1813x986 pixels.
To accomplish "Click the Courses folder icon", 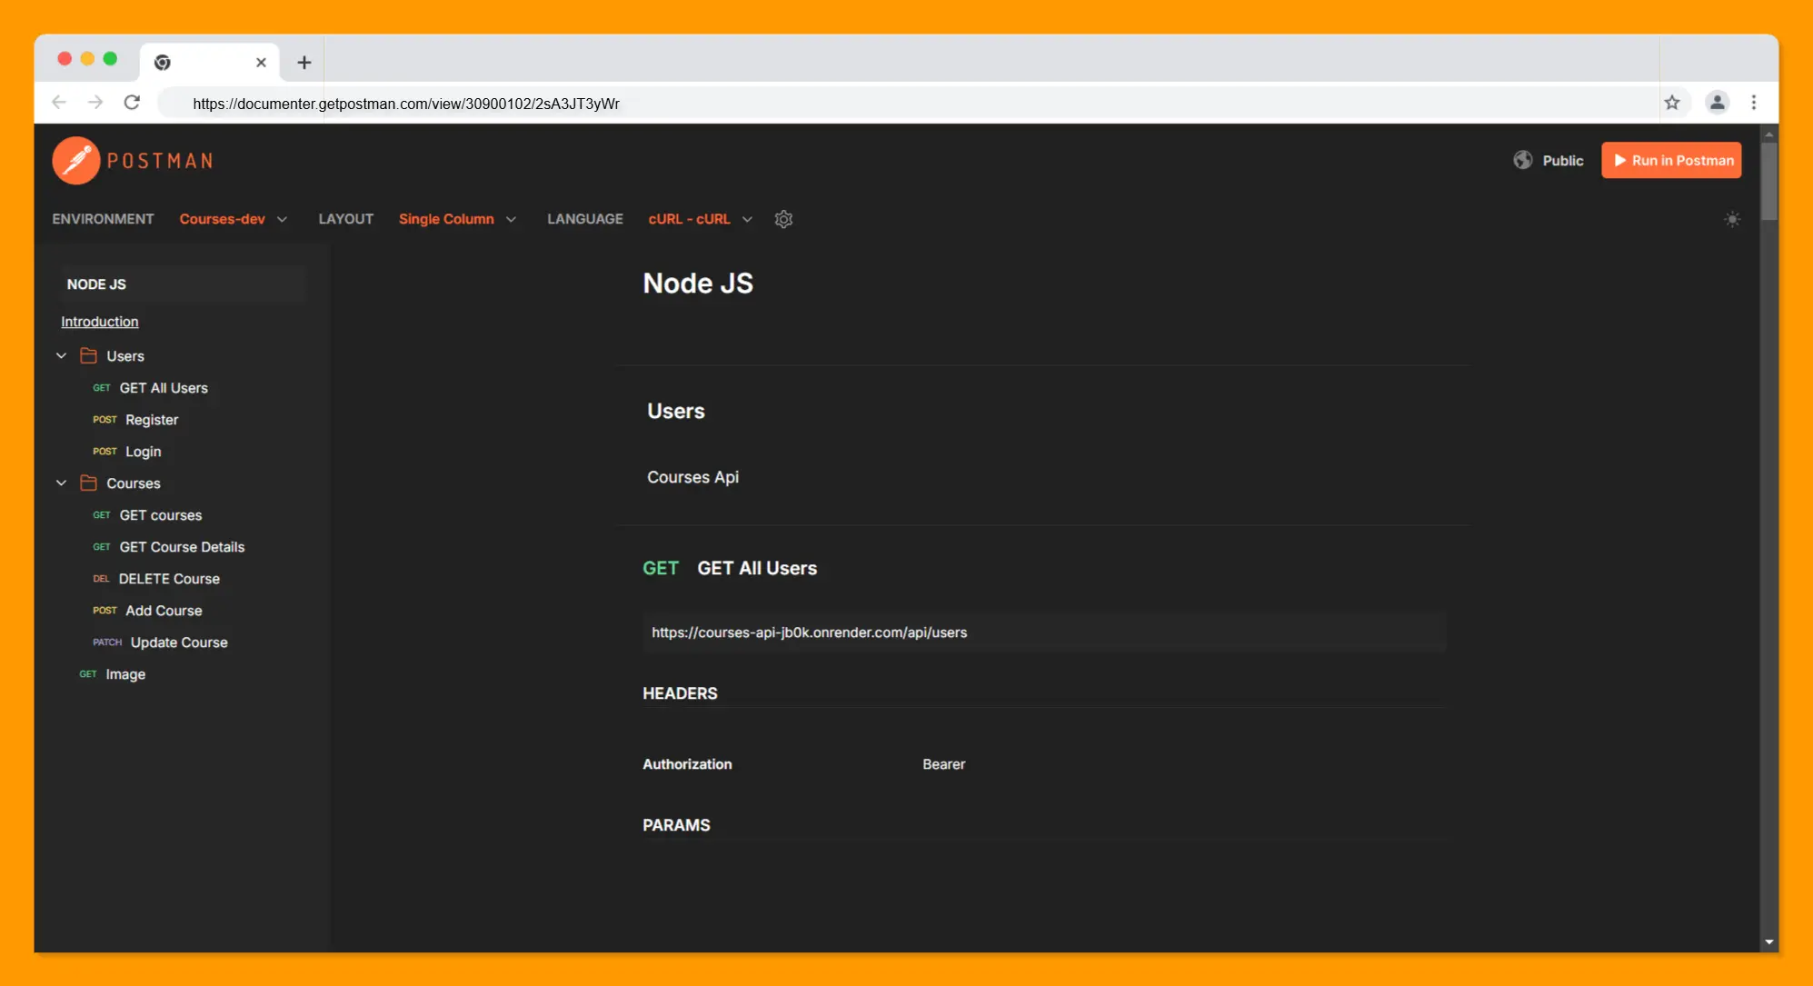I will [x=88, y=483].
